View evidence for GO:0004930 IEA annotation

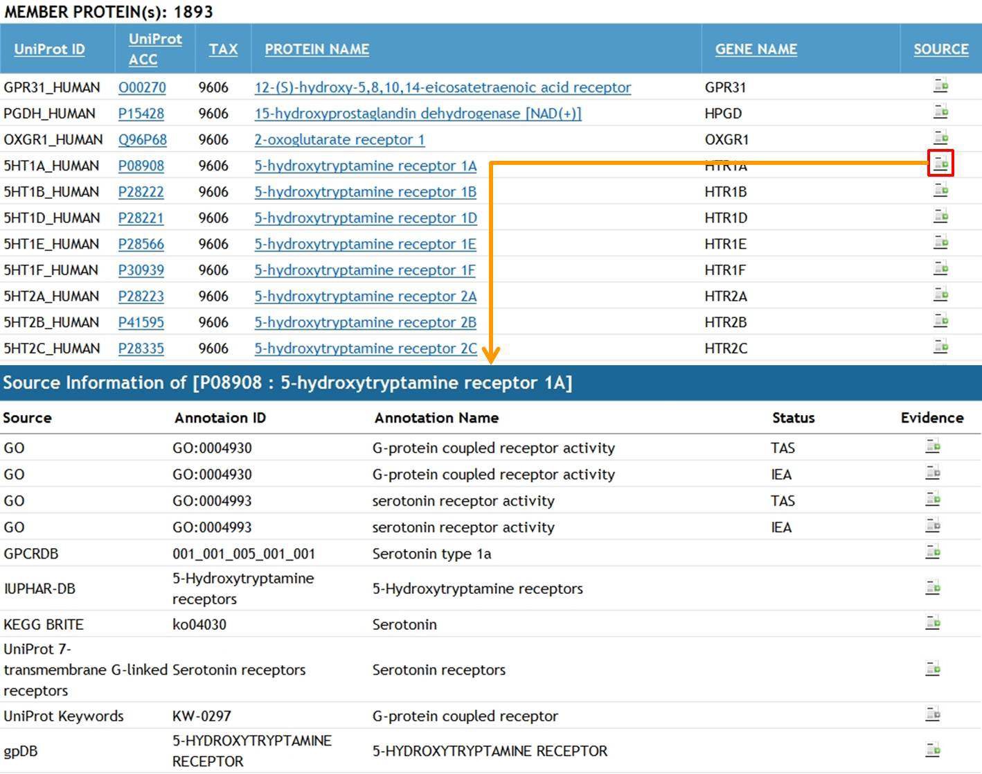933,473
